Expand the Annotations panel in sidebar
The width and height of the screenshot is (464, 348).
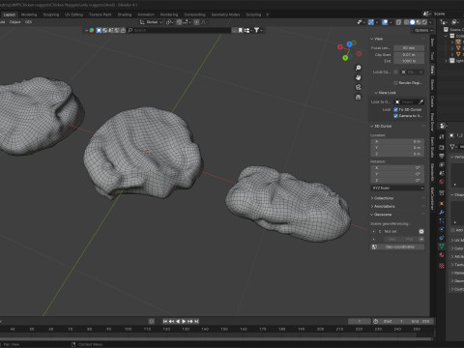(x=383, y=206)
